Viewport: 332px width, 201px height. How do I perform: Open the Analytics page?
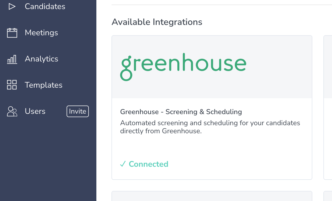pos(41,59)
